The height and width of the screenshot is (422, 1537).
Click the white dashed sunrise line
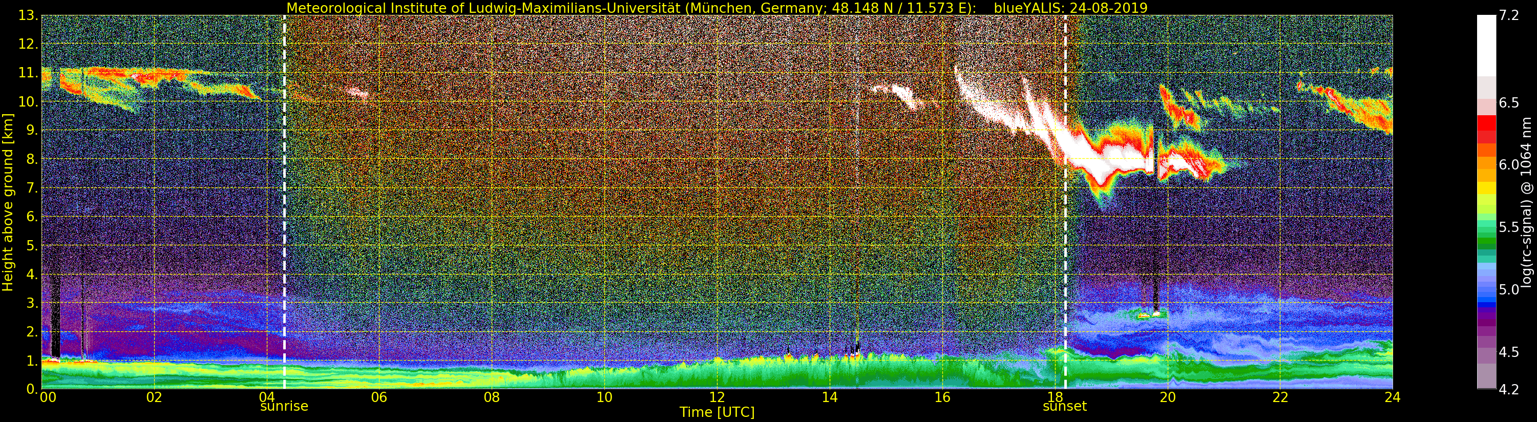pyautogui.click(x=284, y=202)
